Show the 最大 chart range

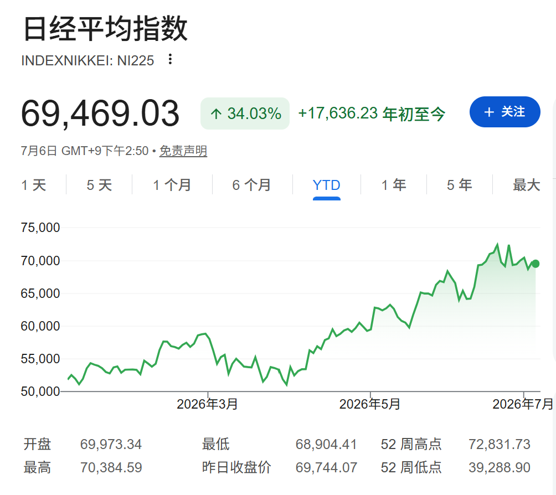tap(527, 185)
